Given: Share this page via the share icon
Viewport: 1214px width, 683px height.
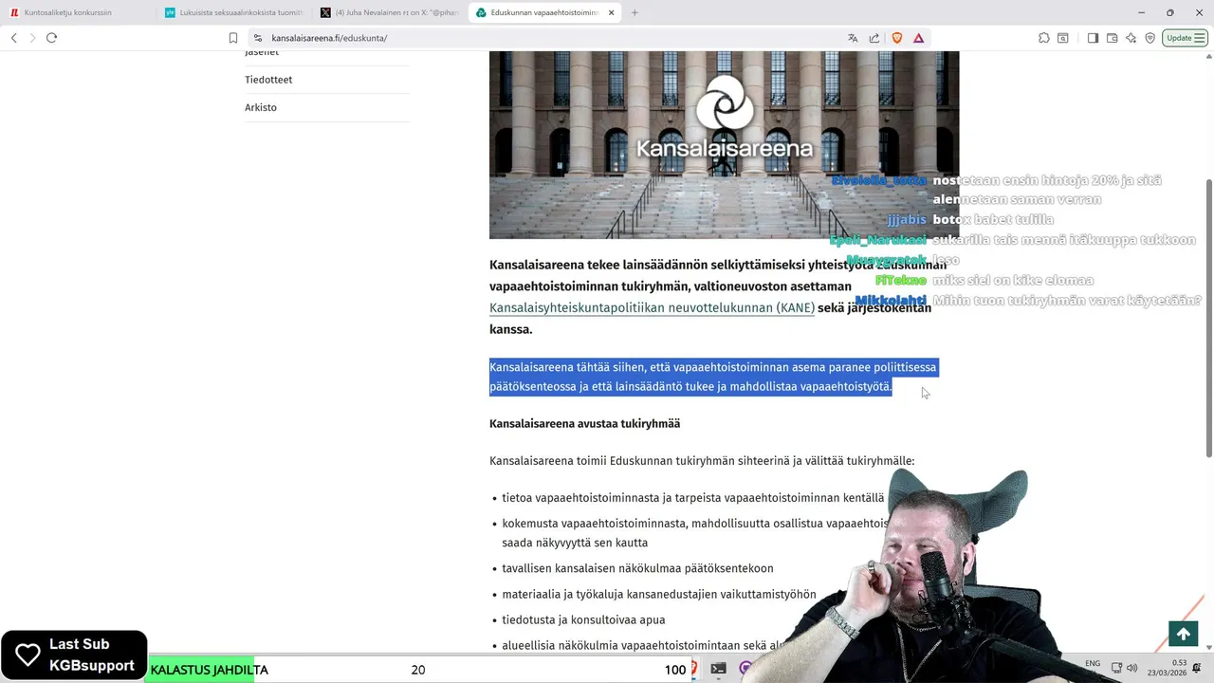Looking at the screenshot, I should click(874, 38).
